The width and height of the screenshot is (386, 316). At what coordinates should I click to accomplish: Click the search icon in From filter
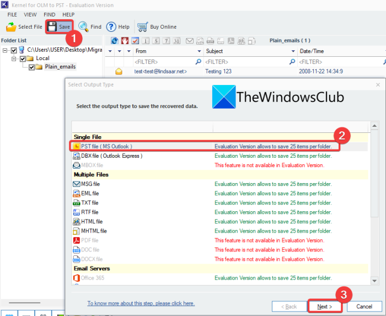tap(198, 62)
